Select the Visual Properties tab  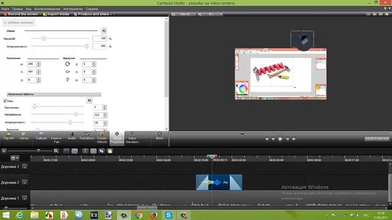(117, 138)
